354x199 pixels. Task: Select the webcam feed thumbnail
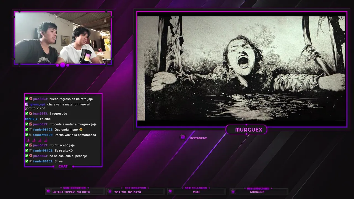pos(63,38)
